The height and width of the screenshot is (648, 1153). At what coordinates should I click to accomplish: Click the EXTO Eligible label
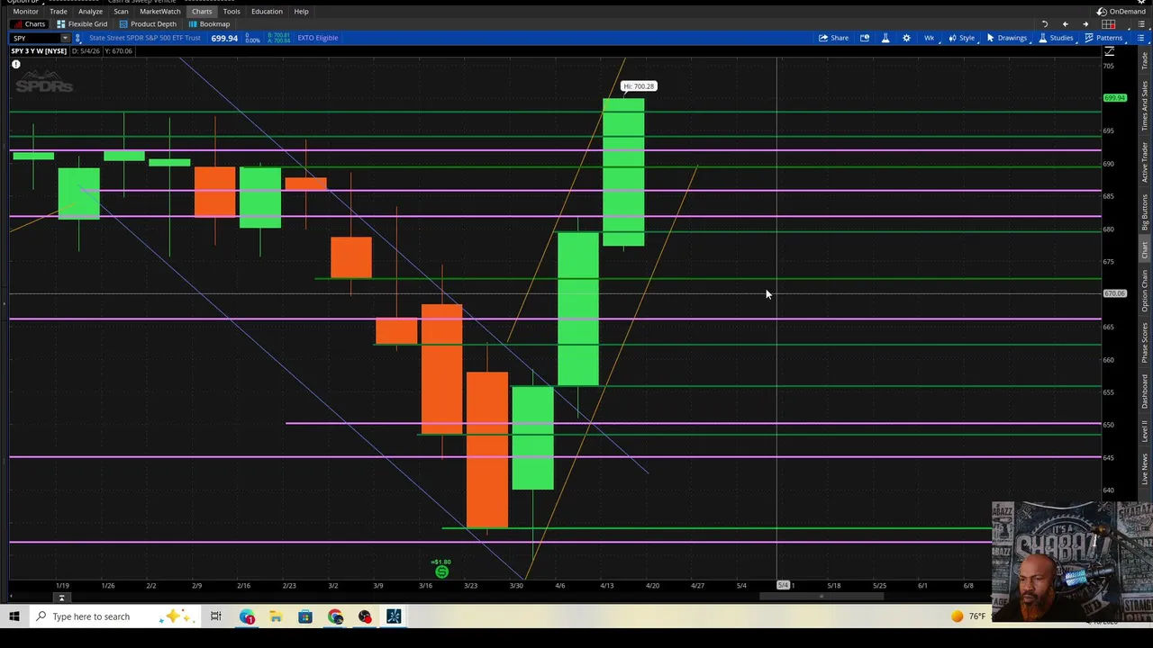(x=318, y=38)
